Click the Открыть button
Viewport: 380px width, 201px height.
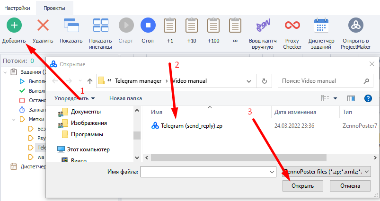(x=303, y=186)
